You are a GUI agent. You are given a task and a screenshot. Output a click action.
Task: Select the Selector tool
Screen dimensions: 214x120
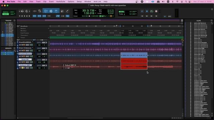tap(51, 11)
